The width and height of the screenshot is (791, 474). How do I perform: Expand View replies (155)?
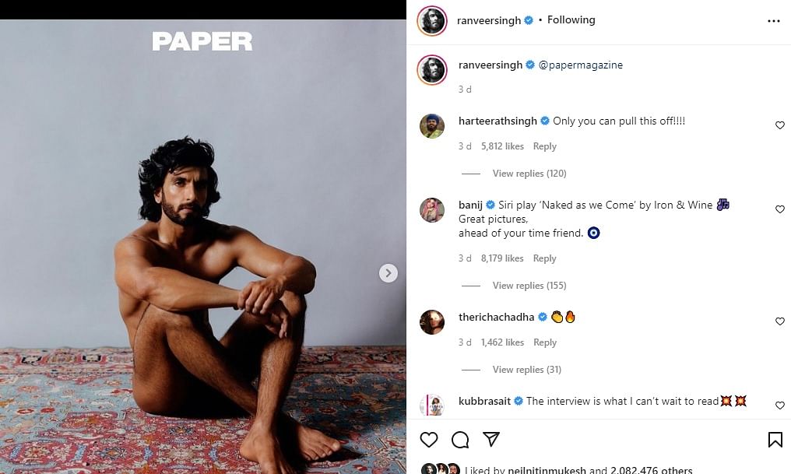529,286
